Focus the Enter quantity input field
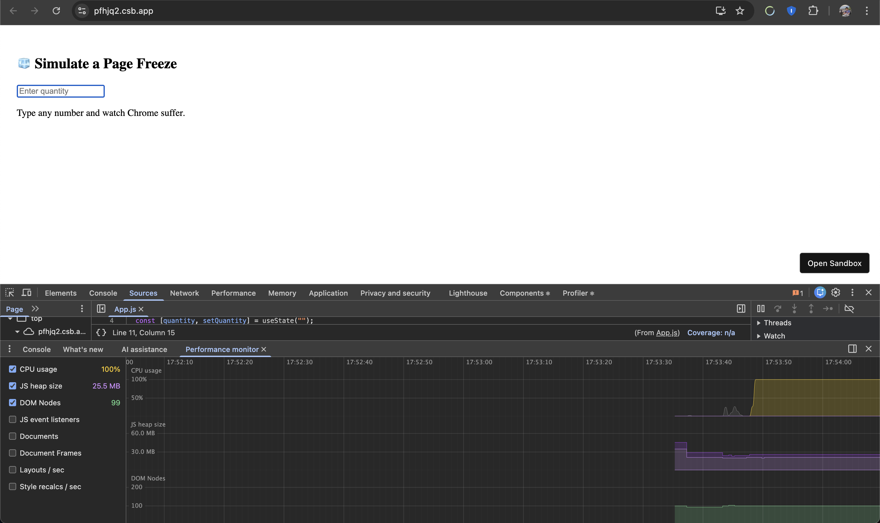This screenshot has width=880, height=523. (60, 91)
